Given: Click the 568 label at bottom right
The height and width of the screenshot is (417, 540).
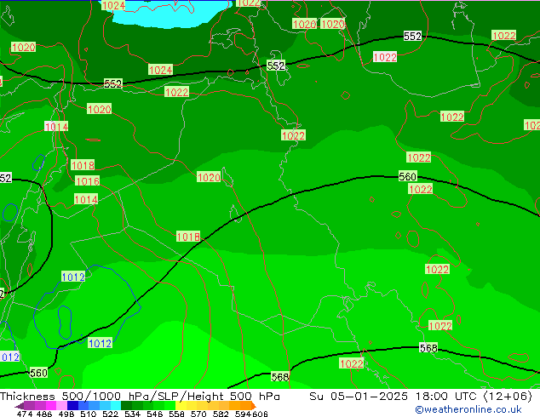Looking at the screenshot, I should (428, 348).
